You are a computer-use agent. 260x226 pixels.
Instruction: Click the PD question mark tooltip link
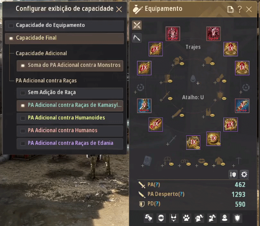tap(158, 204)
